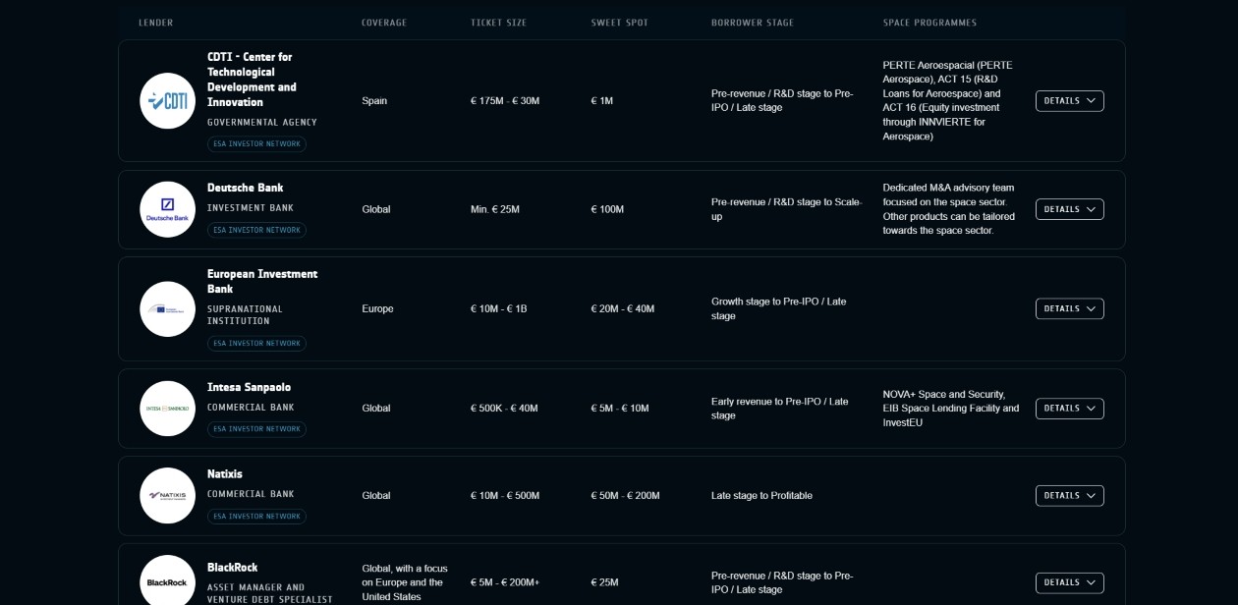Click ticket size '€ 175M - € 30M'
Viewport: 1238px width, 605px height.
505,101
